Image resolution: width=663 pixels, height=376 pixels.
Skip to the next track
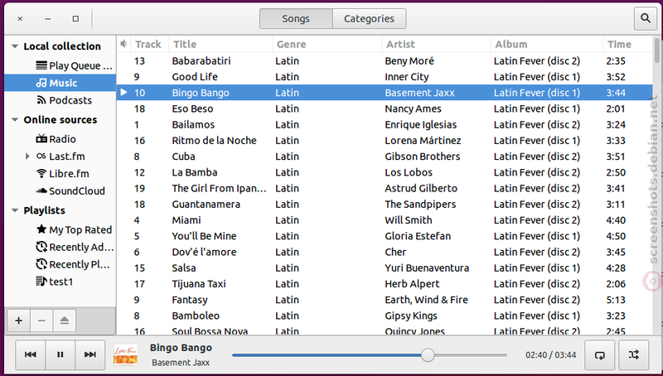tap(90, 354)
